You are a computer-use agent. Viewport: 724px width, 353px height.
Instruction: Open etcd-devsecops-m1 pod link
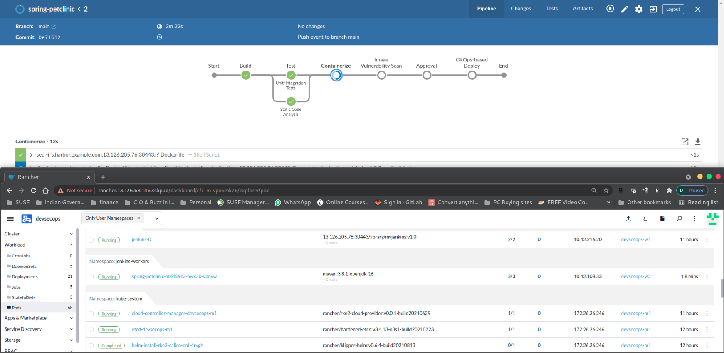point(152,330)
